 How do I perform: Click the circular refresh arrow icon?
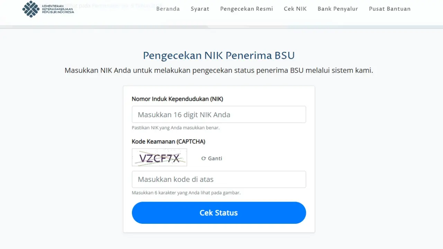click(x=204, y=158)
